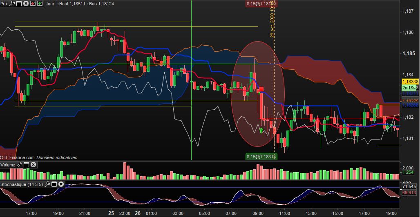Screen dimensions: 420x217
Task: Click the green 8,15@1,18313 order label
Action: (x=261, y=157)
